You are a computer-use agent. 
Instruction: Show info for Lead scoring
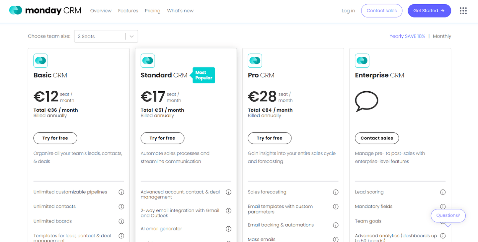click(443, 192)
